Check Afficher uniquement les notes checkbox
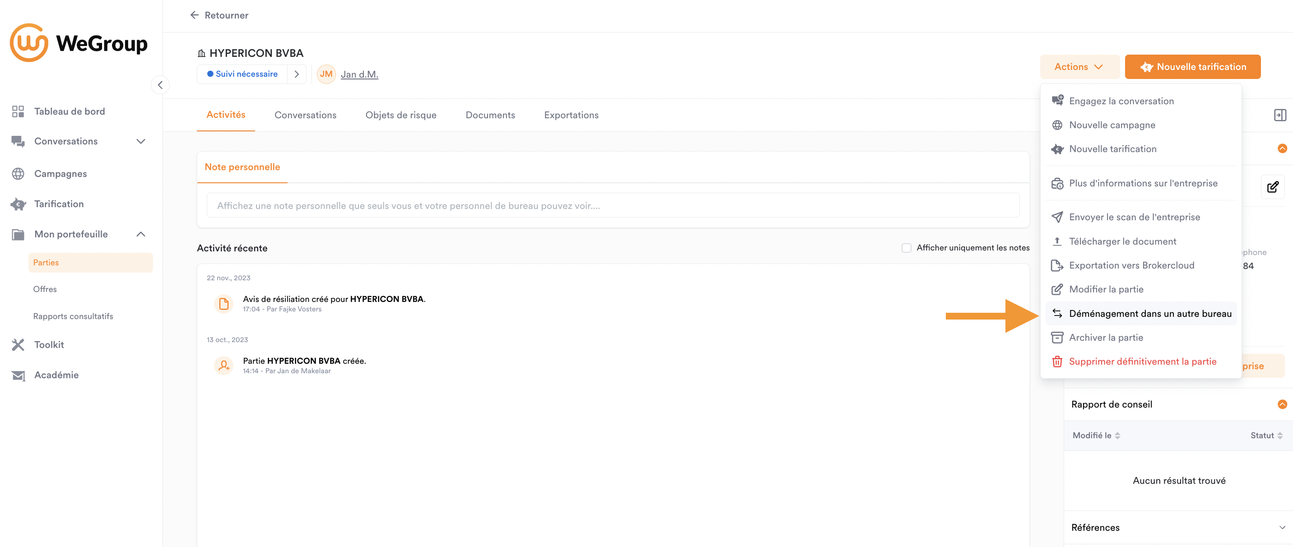1293x547 pixels. [906, 248]
